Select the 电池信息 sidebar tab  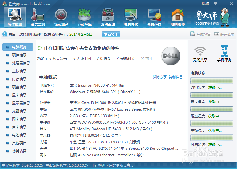(x=18, y=135)
